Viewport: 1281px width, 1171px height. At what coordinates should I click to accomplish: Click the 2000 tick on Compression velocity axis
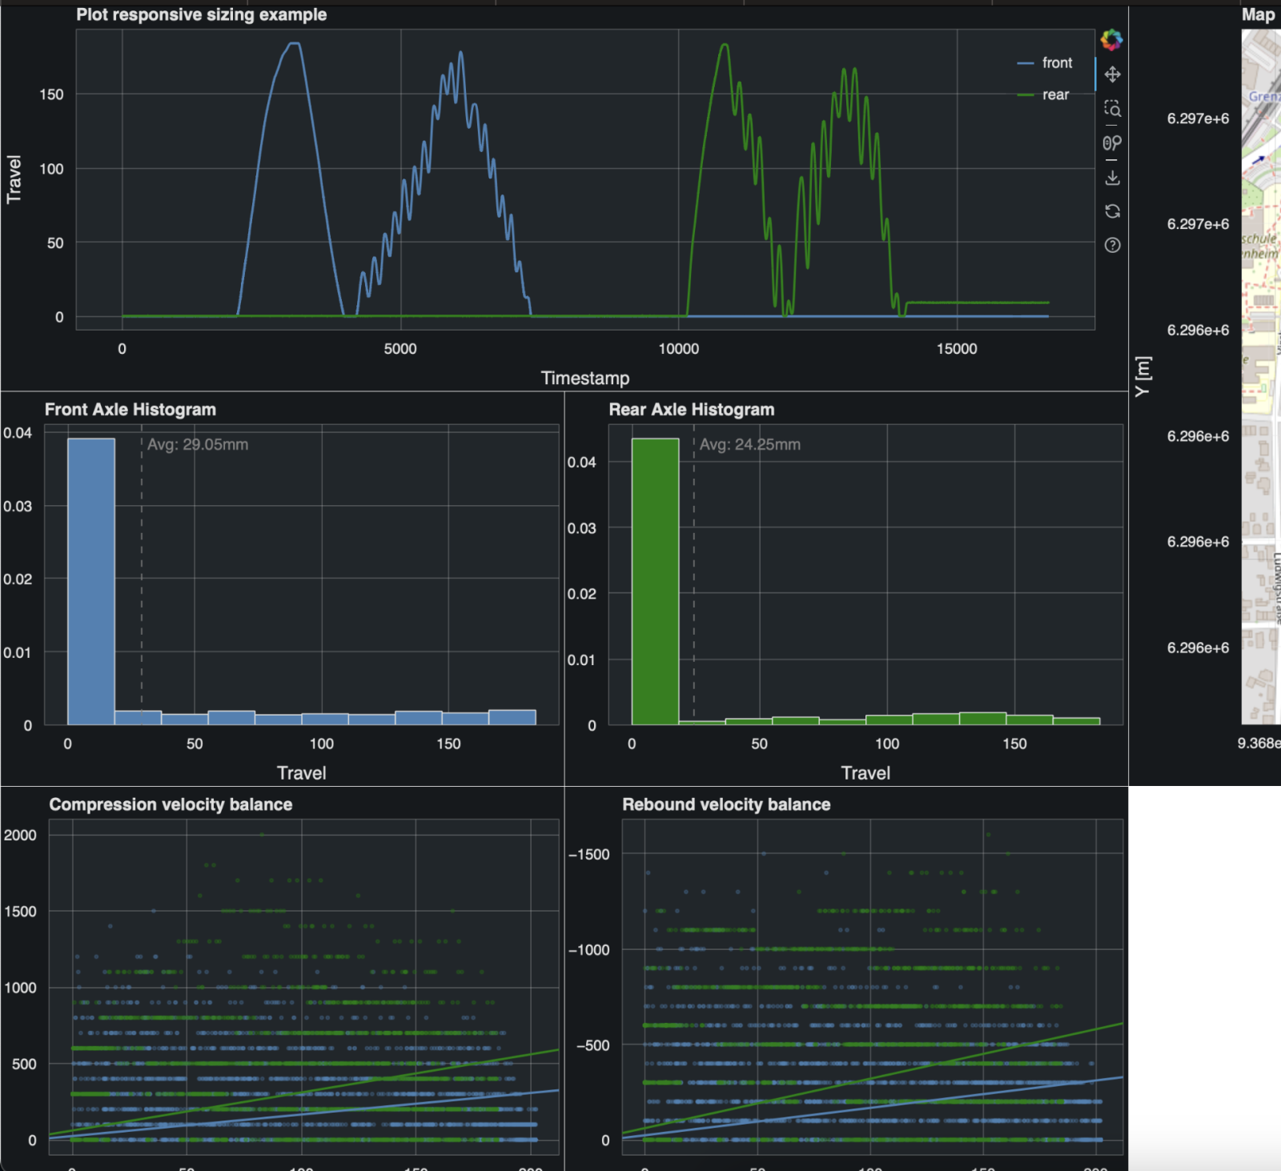coord(20,835)
